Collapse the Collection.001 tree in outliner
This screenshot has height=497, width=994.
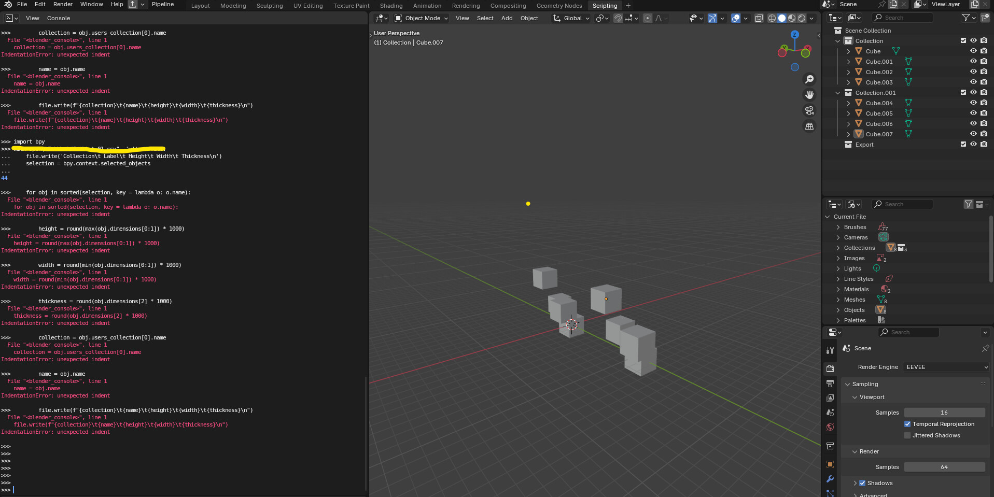click(837, 93)
